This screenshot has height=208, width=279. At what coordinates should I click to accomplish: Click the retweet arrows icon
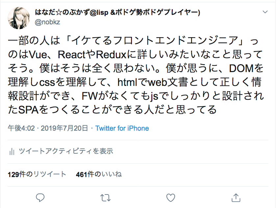[x=105, y=198]
